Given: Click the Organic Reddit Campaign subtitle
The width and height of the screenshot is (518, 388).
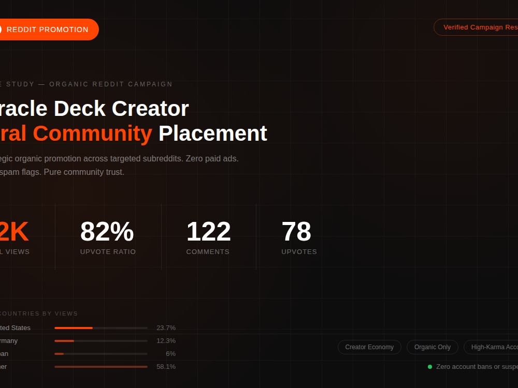Looking at the screenshot, I should coord(111,84).
